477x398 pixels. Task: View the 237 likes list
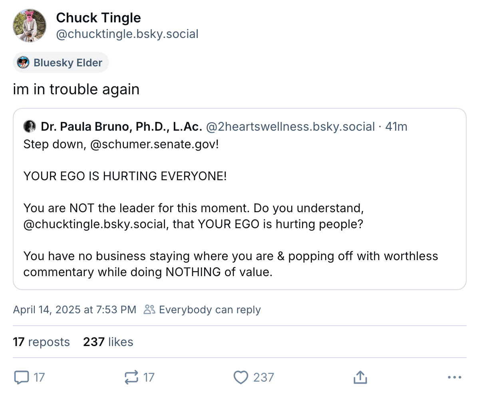pyautogui.click(x=108, y=342)
